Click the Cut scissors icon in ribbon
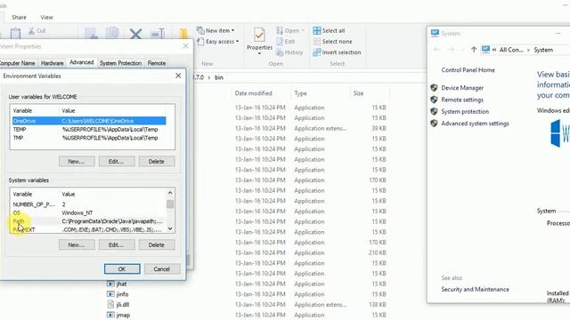 tap(32, 31)
